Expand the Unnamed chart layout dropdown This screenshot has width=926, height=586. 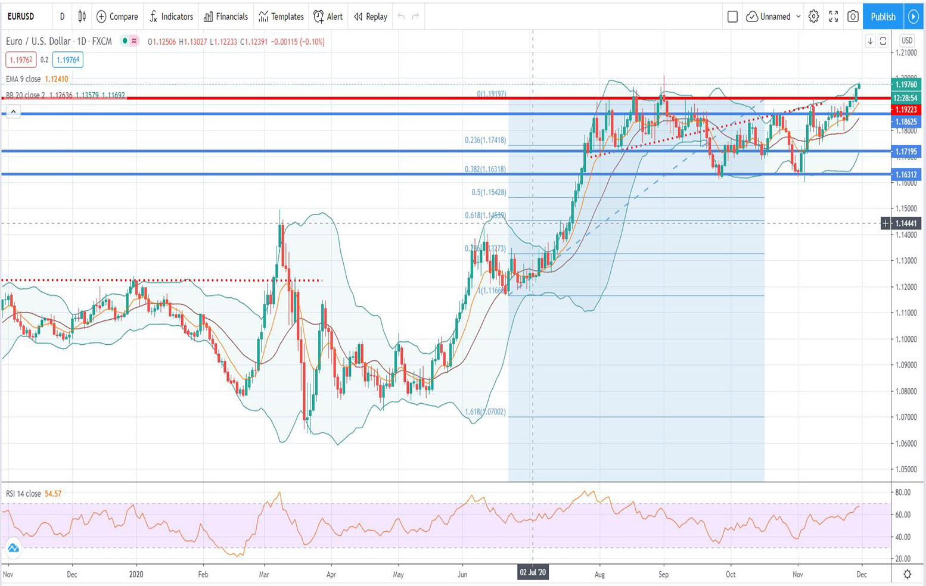click(773, 17)
